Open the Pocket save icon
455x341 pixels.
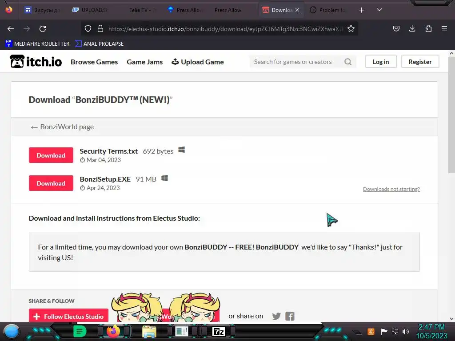(396, 28)
